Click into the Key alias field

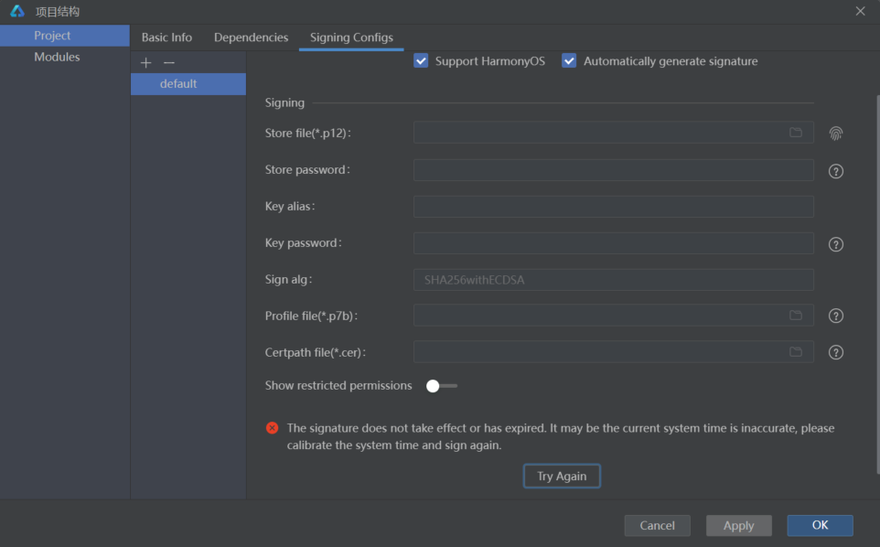613,207
